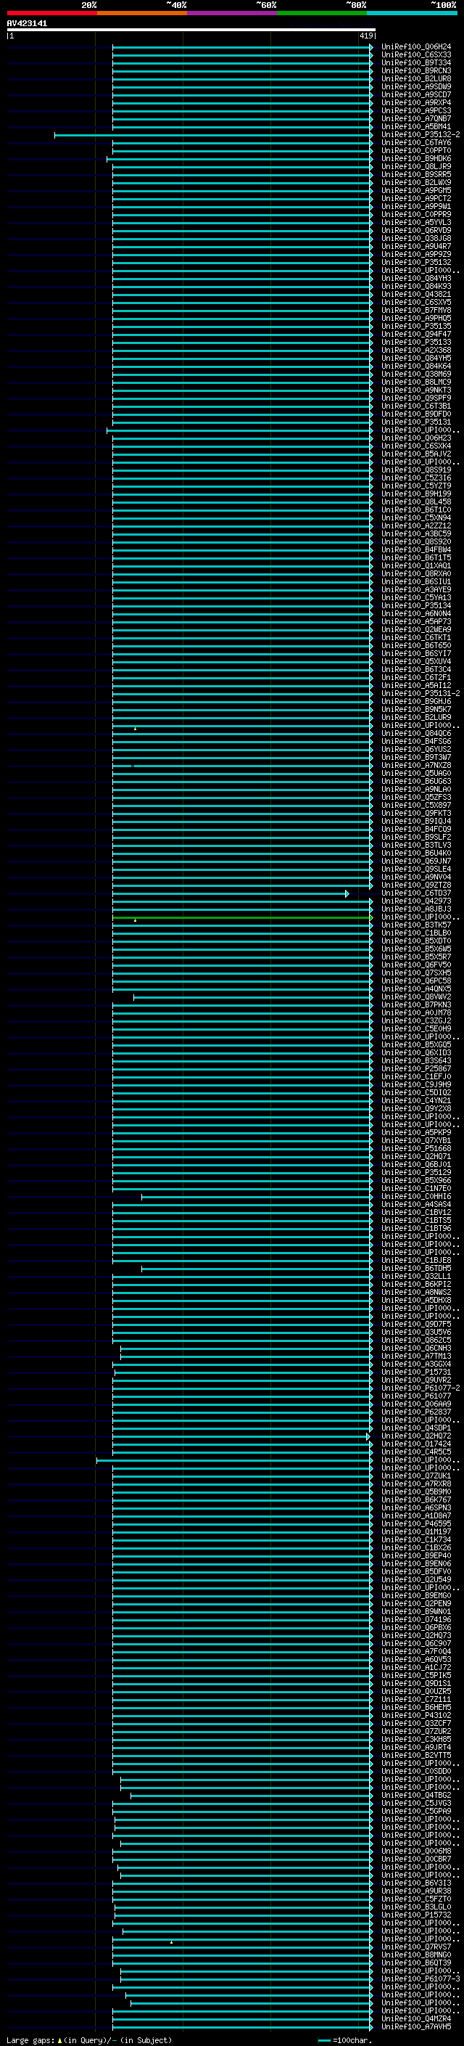464x2046 pixels.
Task: Click the shortened C6TD37 alignment bar arrowhead
Action: pos(347,893)
